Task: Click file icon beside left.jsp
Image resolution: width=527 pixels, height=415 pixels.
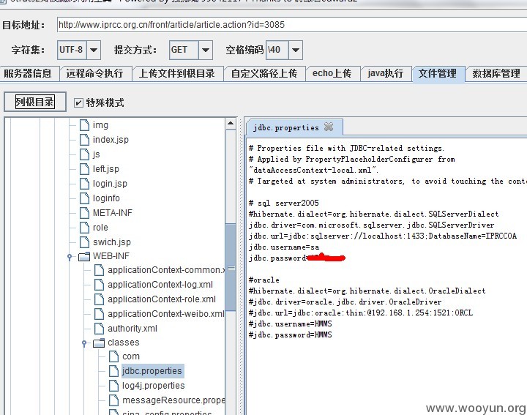Action: pos(84,168)
